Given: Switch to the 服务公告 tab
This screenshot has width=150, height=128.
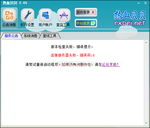Looking at the screenshot, I should pos(12,36).
